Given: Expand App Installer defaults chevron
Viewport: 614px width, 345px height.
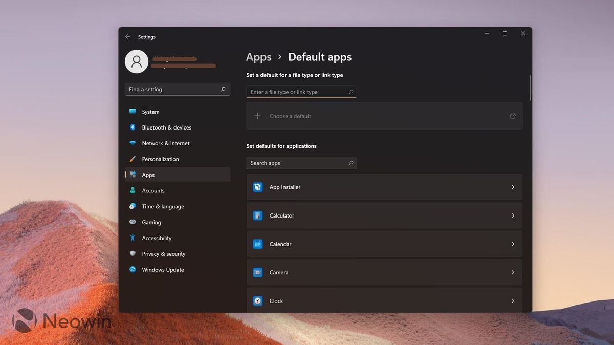Looking at the screenshot, I should (x=513, y=187).
